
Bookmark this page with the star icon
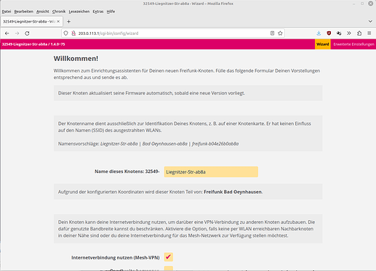coord(280,33)
